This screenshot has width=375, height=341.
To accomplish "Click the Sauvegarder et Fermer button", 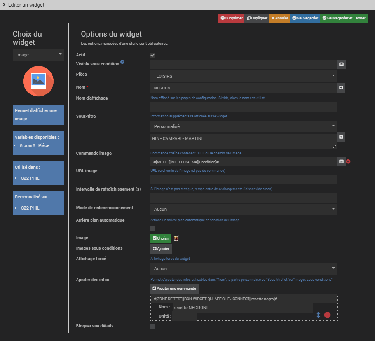I will pyautogui.click(x=344, y=18).
